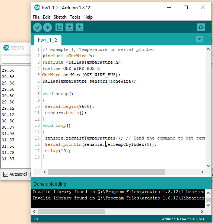Create a new sketch with New icon

[59, 27]
